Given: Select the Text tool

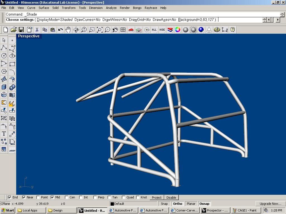Looking at the screenshot, I should click(4, 134).
